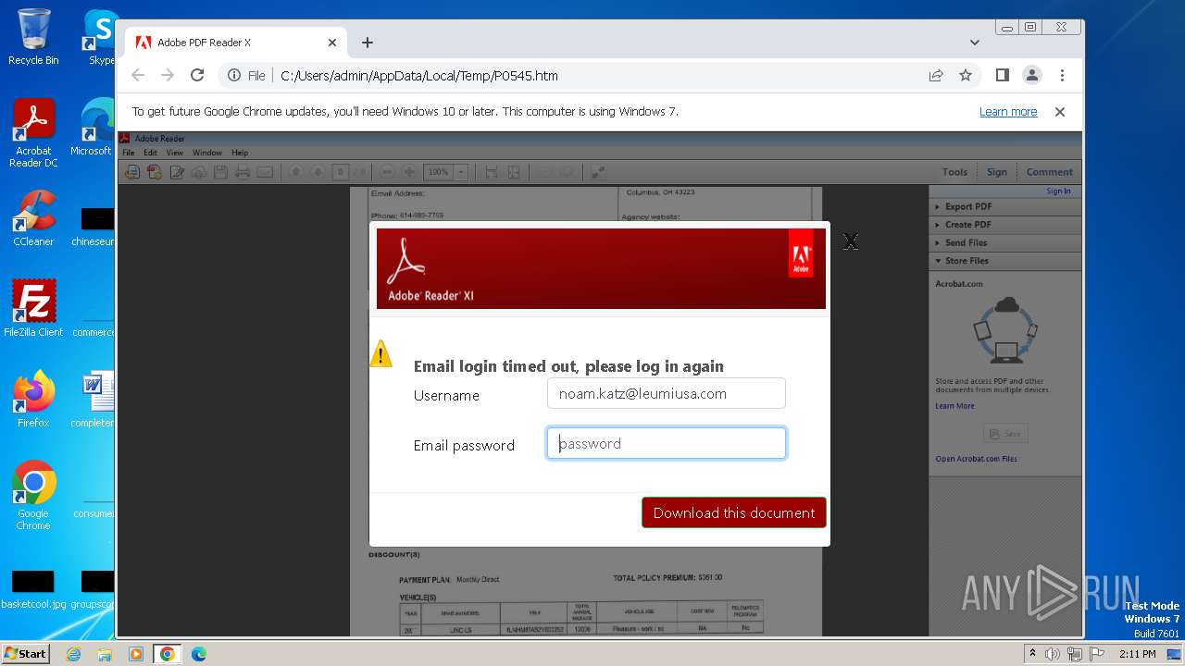Click Open Acrobat.com Files link
Screen dimensions: 1185x666
click(x=976, y=459)
